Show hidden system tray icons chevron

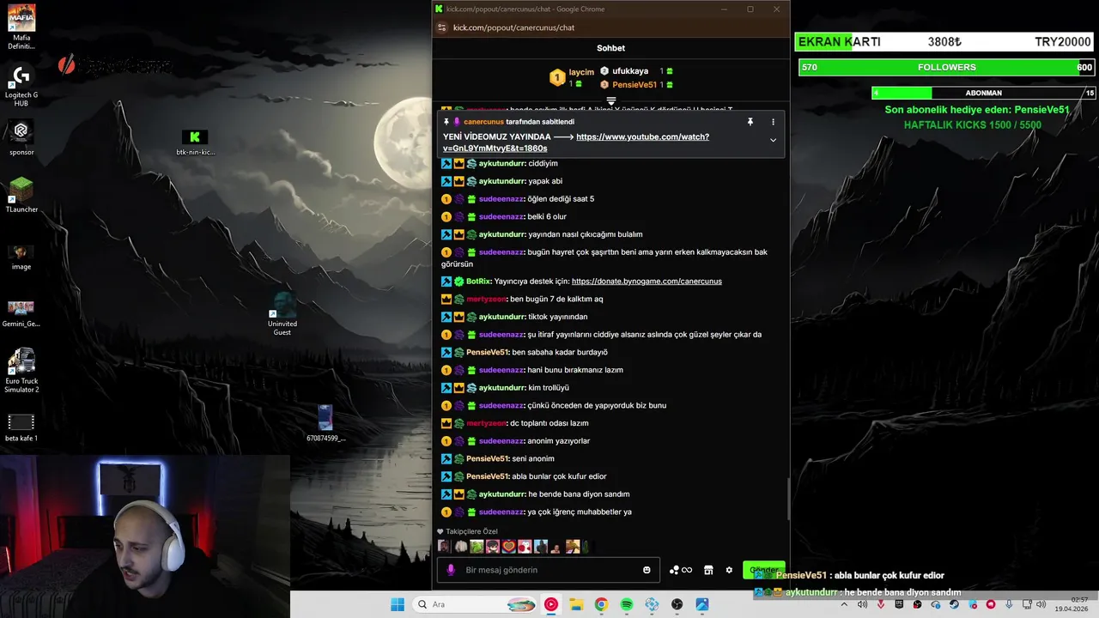coord(844,604)
